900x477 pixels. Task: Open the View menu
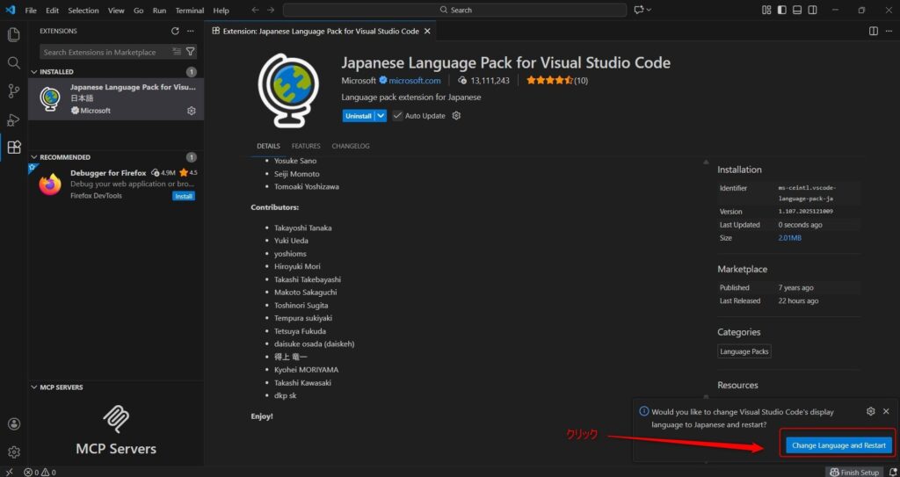pos(116,11)
